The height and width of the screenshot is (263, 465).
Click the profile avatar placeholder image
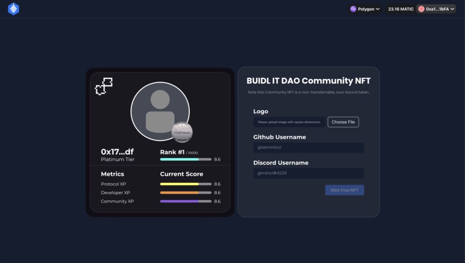point(160,111)
